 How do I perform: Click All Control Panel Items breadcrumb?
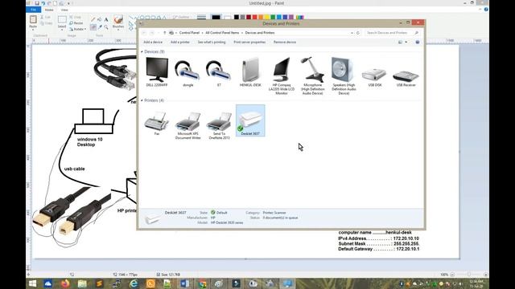222,33
